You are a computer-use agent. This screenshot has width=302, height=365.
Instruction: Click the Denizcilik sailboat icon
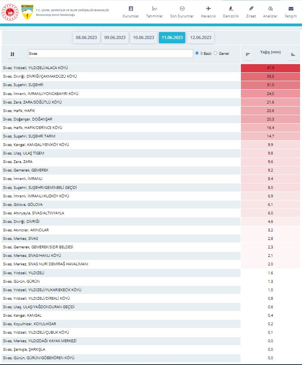click(231, 8)
